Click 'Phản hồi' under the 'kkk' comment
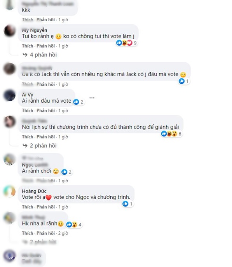 [45, 20]
